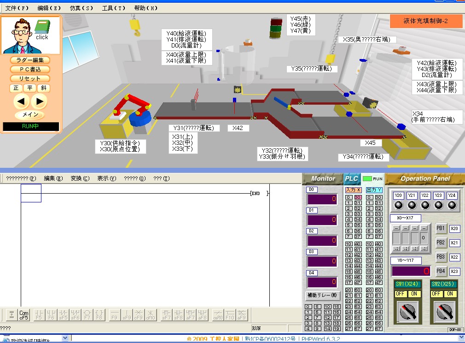
Task: Turn the SW1 (X24) rotary switch
Action: (407, 313)
